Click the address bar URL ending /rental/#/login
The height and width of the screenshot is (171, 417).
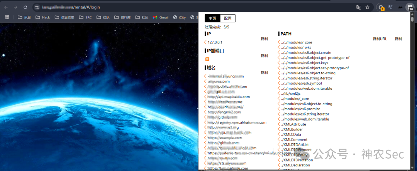click(71, 7)
